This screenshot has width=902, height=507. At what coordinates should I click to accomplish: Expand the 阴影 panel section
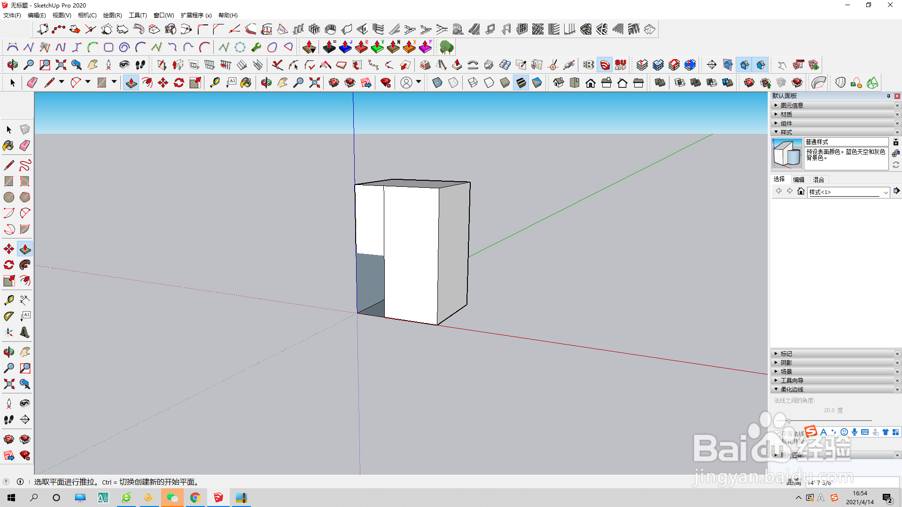pyautogui.click(x=786, y=362)
